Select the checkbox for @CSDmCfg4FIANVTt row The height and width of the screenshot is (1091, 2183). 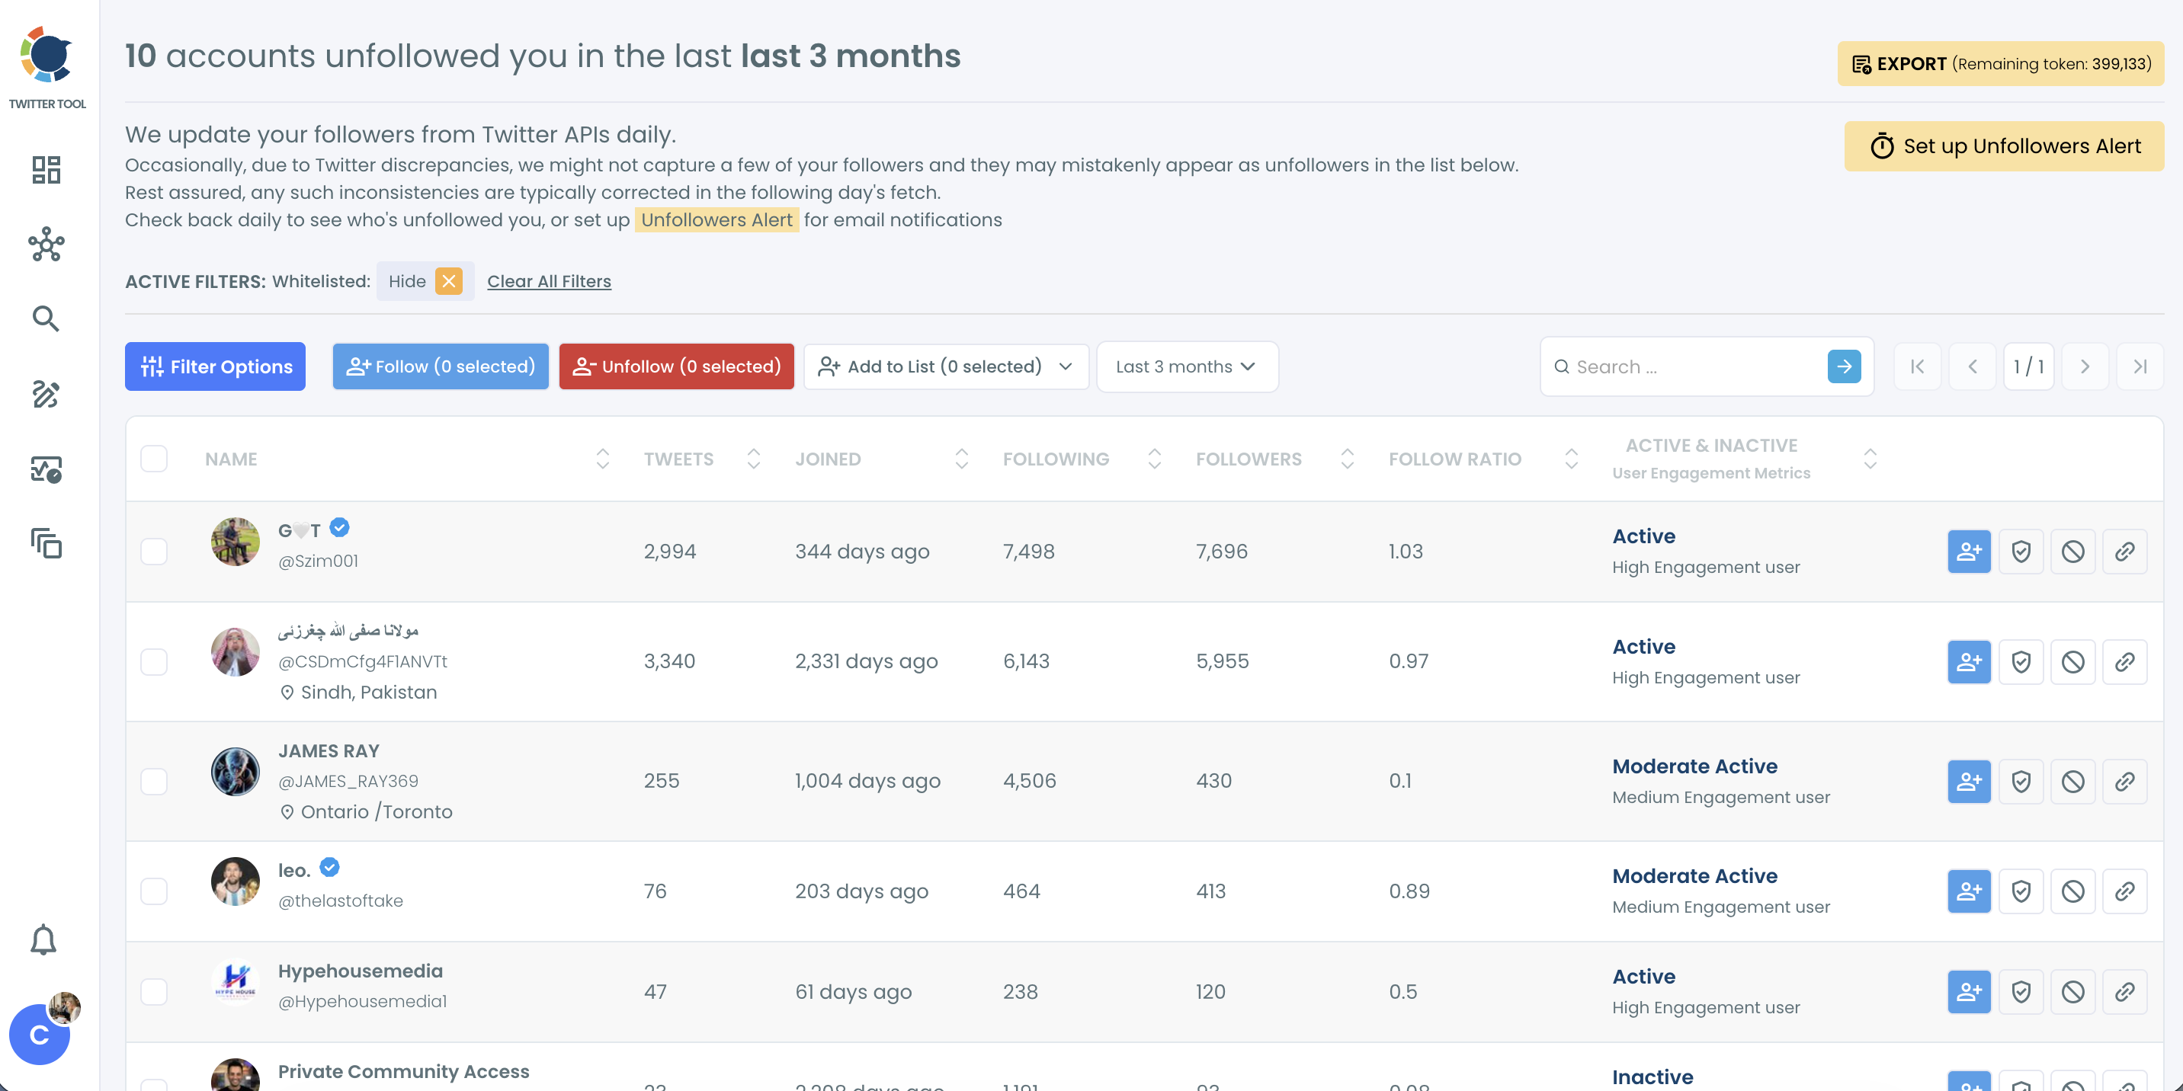[x=154, y=661]
